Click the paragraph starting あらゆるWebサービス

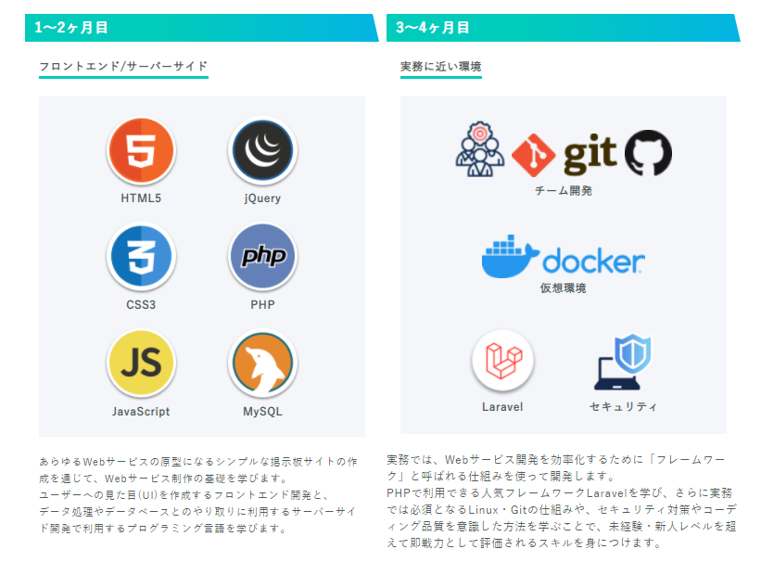[x=198, y=494]
